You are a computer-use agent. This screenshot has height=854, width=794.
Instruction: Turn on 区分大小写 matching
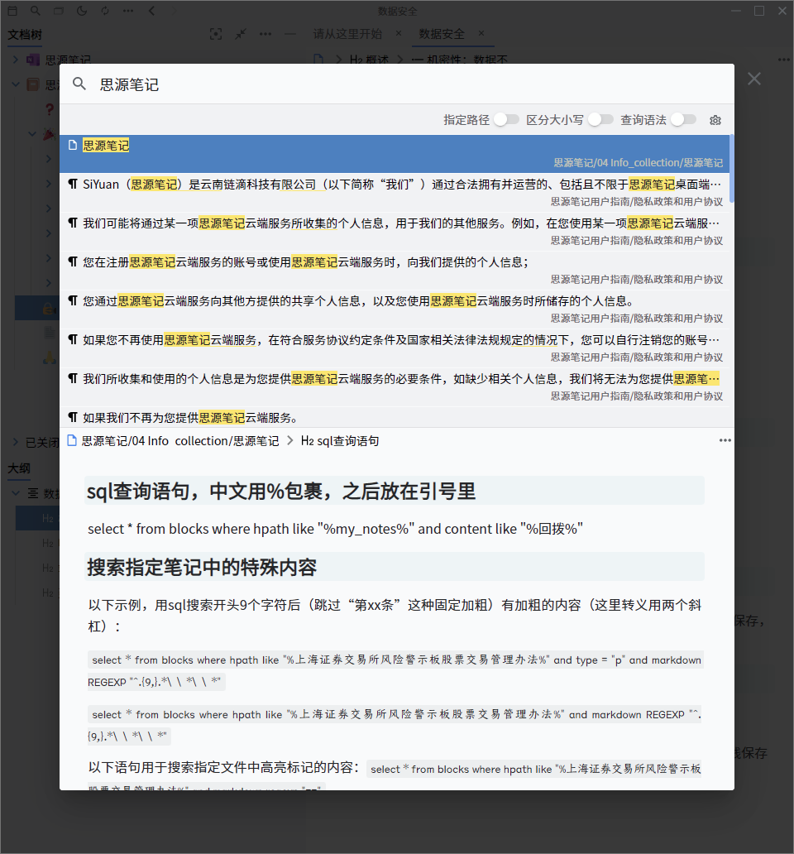coord(600,119)
